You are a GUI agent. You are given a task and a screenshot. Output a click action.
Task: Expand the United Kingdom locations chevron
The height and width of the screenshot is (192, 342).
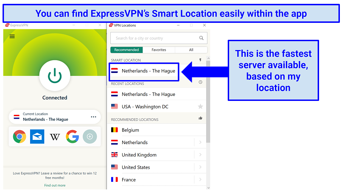click(200, 155)
